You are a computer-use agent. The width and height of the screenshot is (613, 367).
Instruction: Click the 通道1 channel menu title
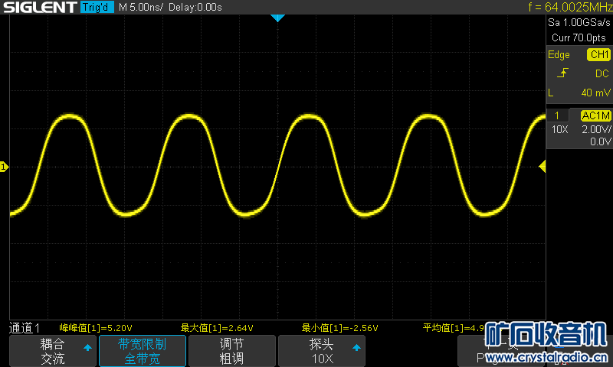(x=25, y=328)
